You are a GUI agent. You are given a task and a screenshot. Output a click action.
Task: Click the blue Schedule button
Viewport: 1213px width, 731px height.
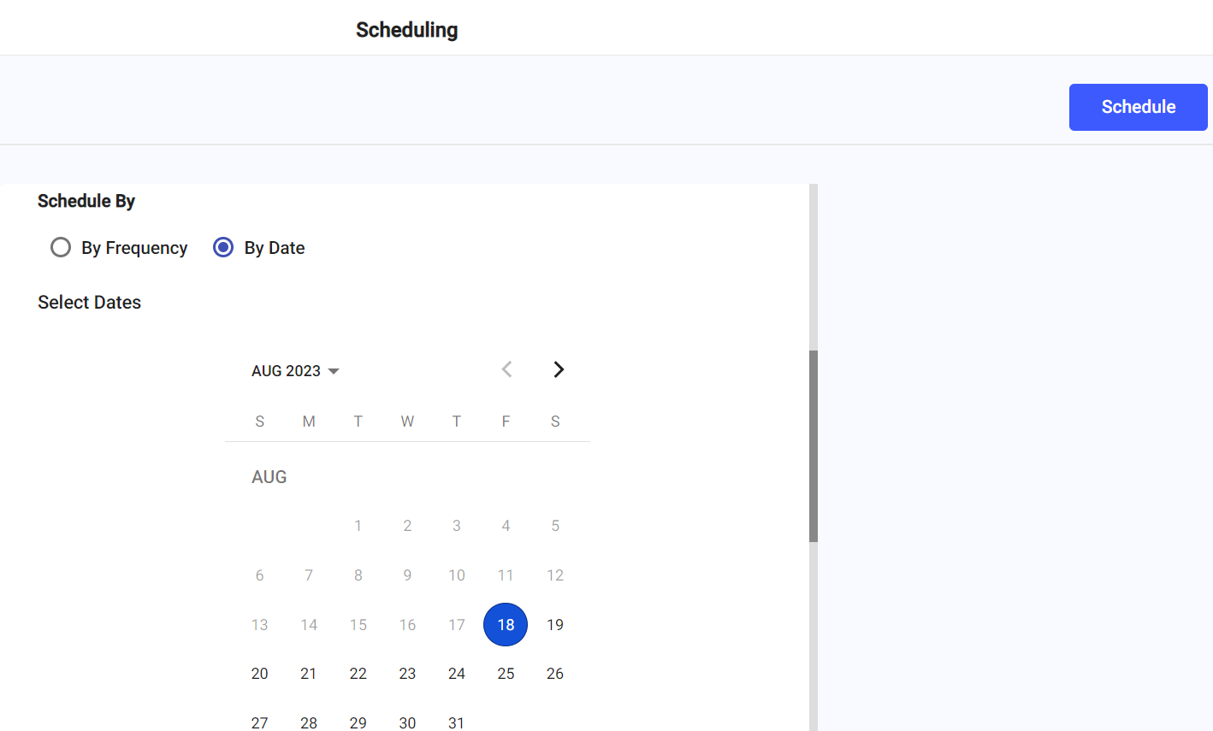[x=1138, y=107]
